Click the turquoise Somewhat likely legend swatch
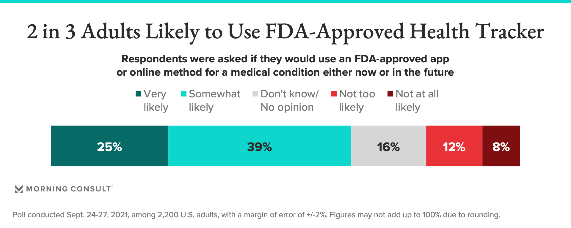Image resolution: width=571 pixels, height=228 pixels. point(183,94)
